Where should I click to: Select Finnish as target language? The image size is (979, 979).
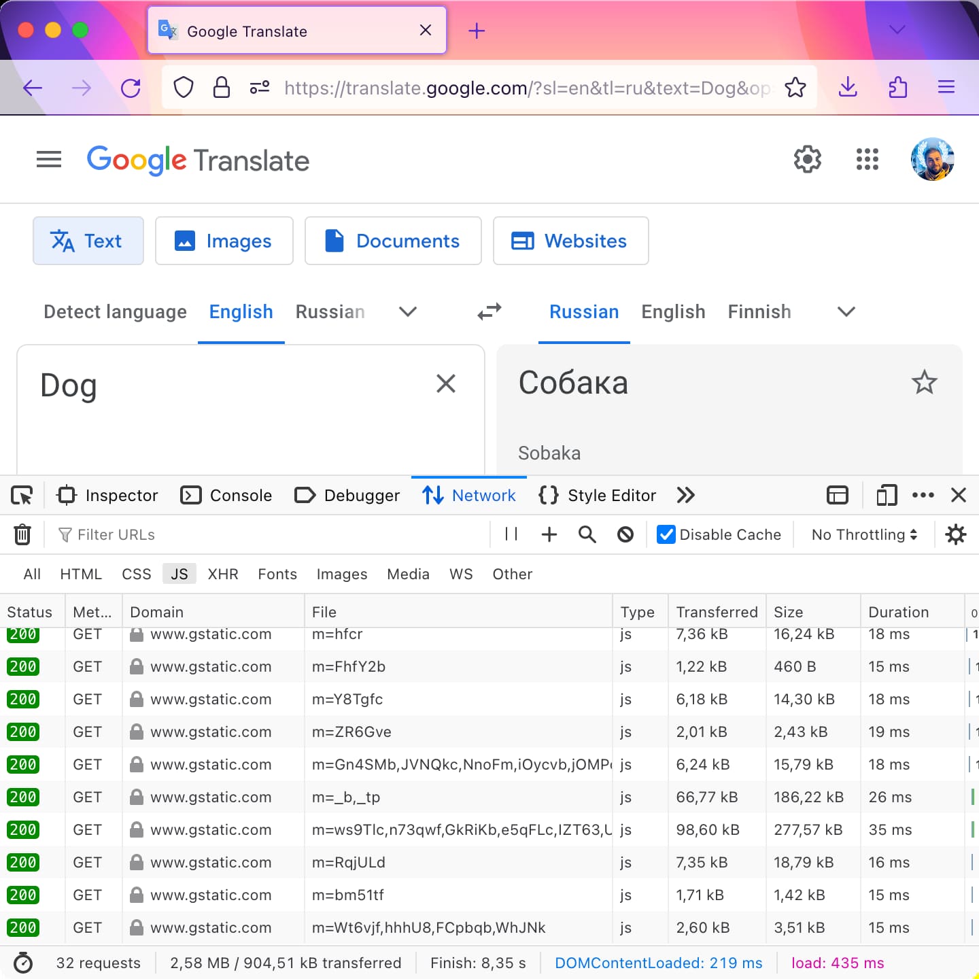click(759, 311)
